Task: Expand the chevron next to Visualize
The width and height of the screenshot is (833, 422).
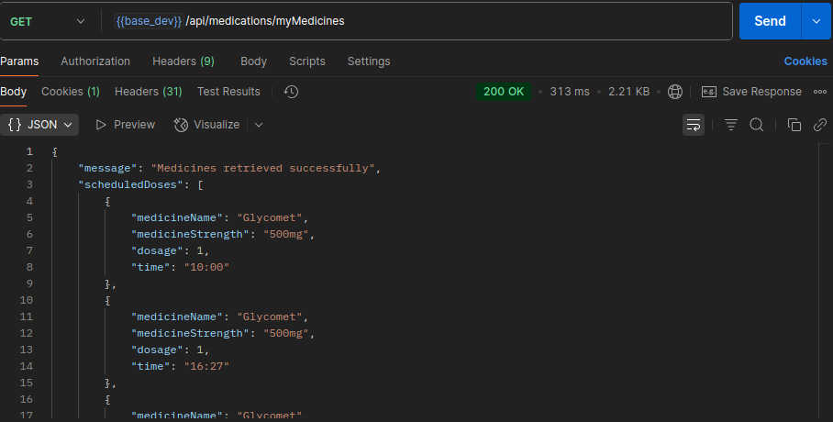Action: coord(259,125)
